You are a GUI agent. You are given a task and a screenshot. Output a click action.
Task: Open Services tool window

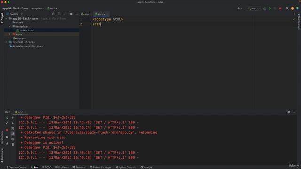pos(146,167)
